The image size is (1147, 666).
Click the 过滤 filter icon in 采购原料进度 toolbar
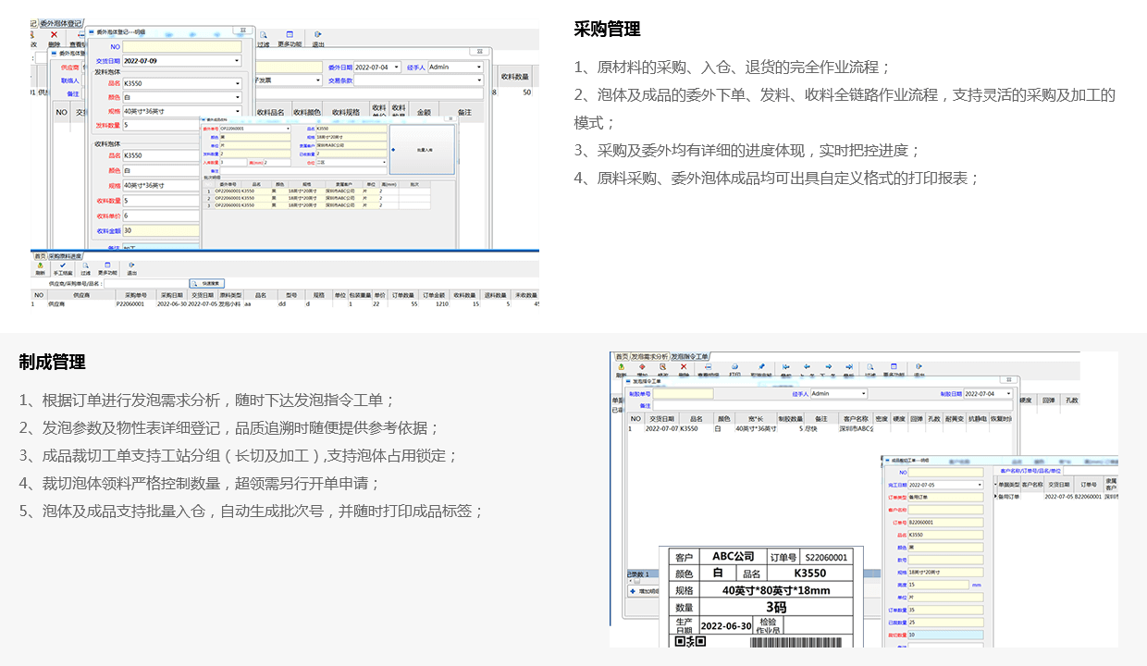(x=85, y=266)
